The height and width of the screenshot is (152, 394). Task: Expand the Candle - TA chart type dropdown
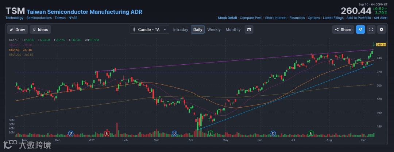(149, 29)
